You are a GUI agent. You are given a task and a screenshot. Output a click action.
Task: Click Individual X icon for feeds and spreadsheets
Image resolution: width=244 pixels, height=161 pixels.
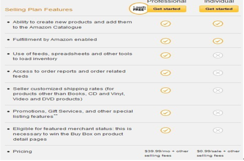pos(218,55)
